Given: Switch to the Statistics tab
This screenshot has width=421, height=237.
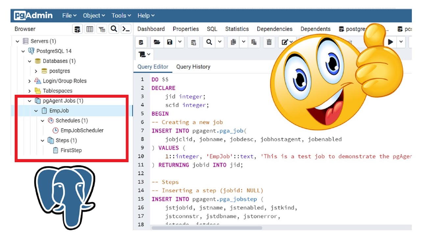Looking at the screenshot, I should click(x=237, y=29).
